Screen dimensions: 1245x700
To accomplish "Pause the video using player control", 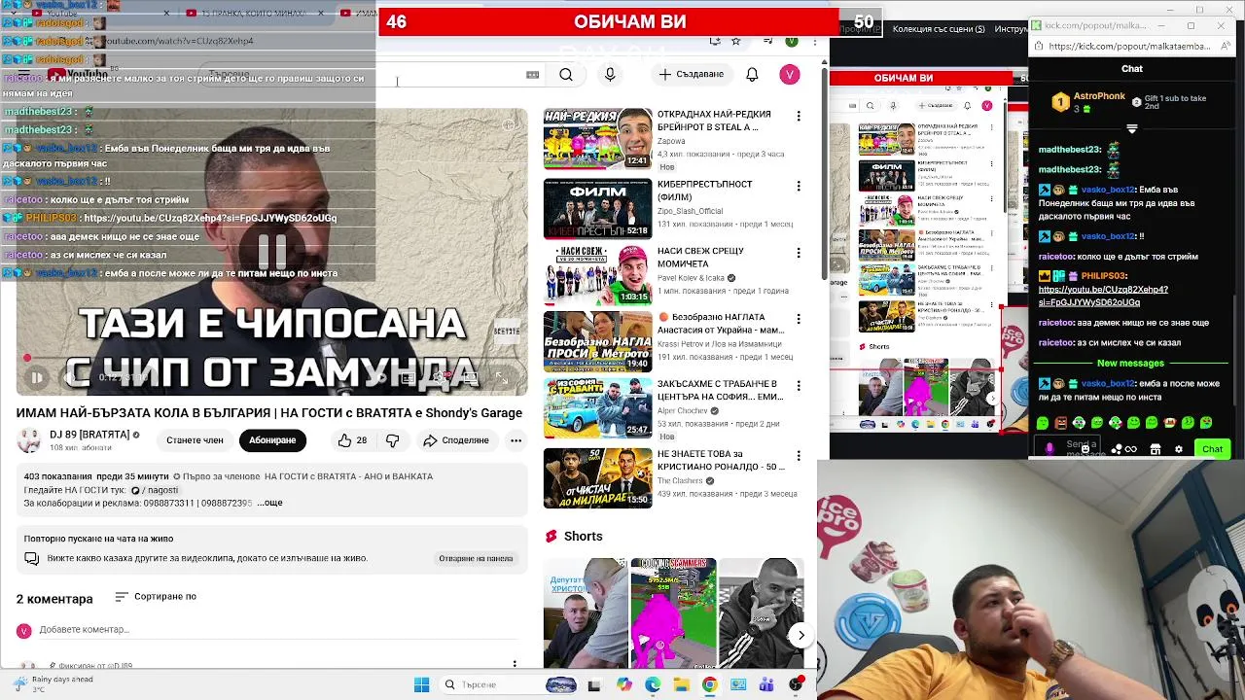I will [x=36, y=378].
